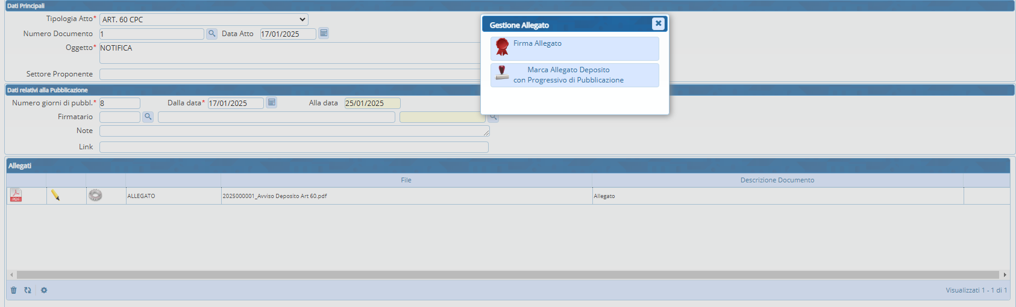Click the Link input field
The width and height of the screenshot is (1016, 307).
click(294, 147)
